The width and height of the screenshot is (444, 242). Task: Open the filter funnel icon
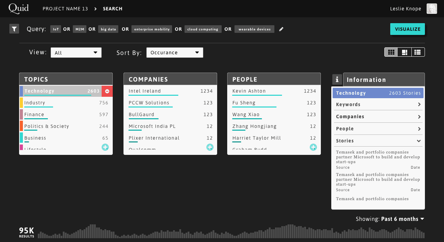(x=14, y=29)
